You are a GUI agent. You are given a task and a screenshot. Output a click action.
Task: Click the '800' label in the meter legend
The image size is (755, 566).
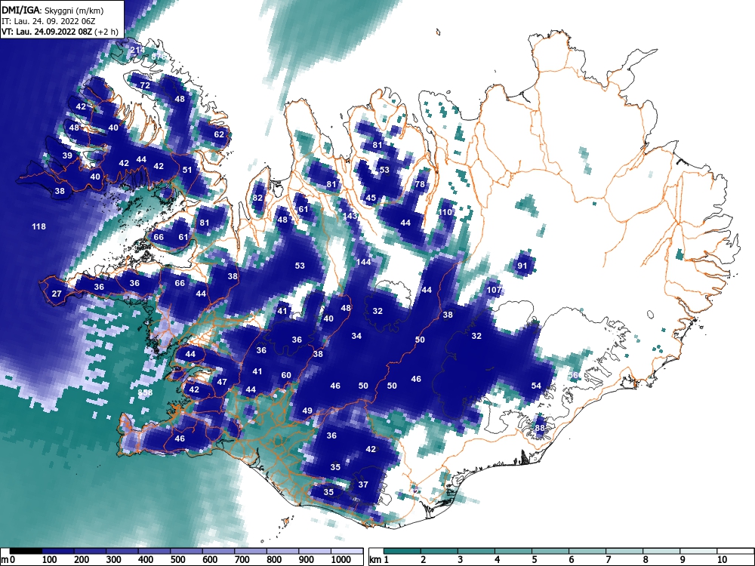tap(275, 560)
